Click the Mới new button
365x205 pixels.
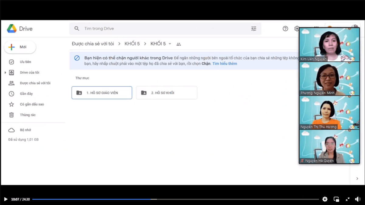point(20,47)
